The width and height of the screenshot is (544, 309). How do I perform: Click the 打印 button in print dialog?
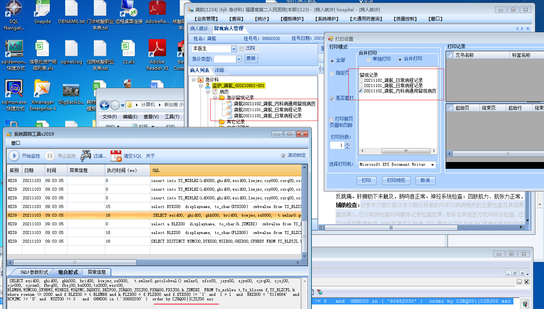coord(366,181)
